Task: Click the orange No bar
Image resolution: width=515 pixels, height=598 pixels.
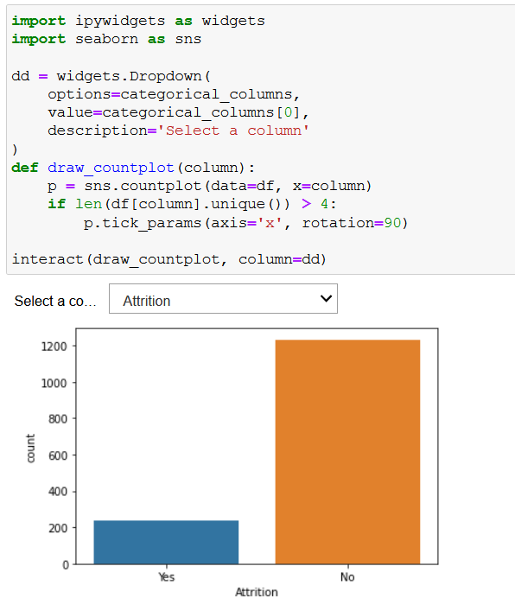Action: pos(347,452)
